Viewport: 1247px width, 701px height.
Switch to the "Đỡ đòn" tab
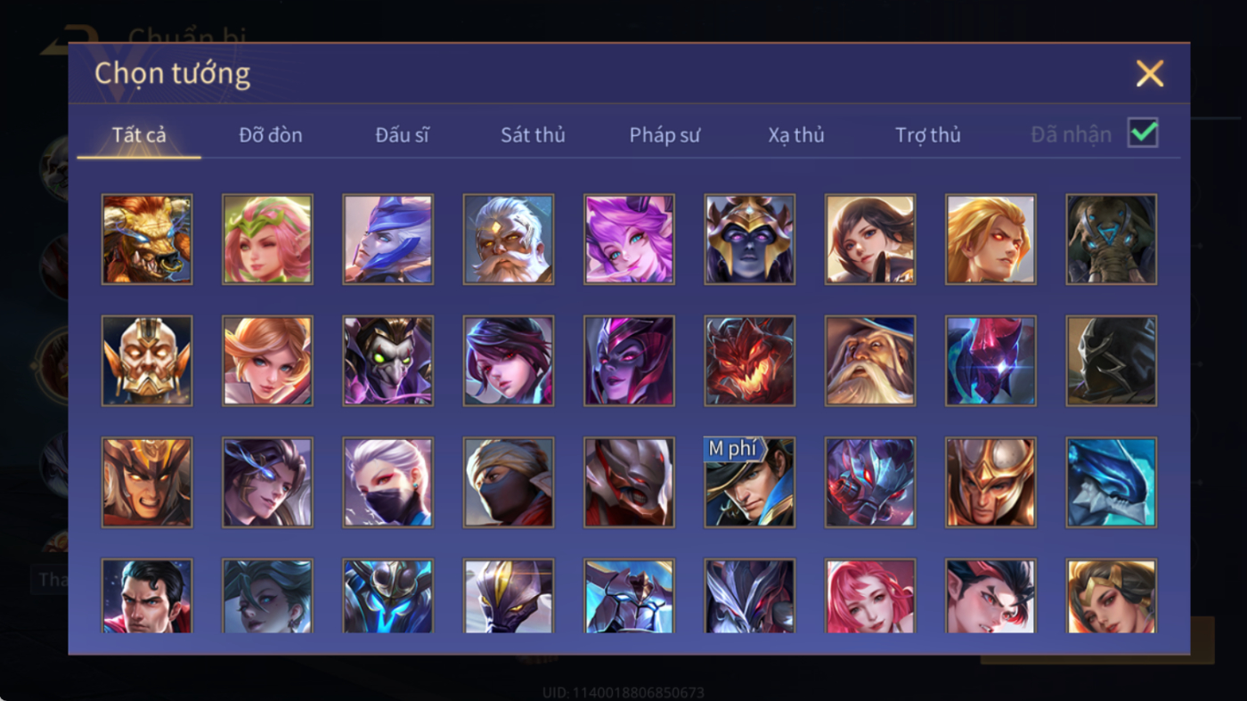271,134
